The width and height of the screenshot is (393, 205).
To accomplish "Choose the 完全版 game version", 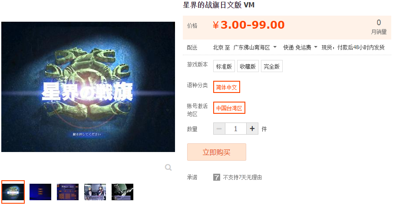I will coord(272,66).
